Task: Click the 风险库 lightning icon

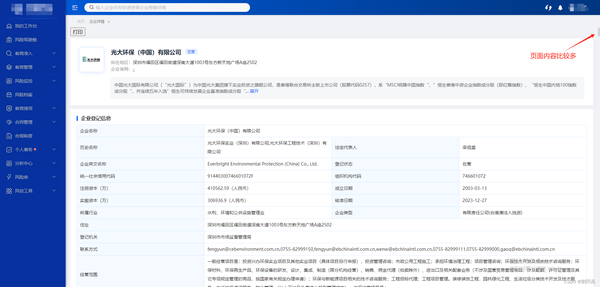Action: tap(9, 177)
